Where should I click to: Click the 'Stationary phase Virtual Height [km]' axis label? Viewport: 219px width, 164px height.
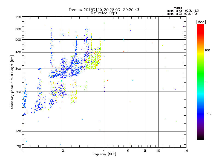pyautogui.click(x=12, y=82)
